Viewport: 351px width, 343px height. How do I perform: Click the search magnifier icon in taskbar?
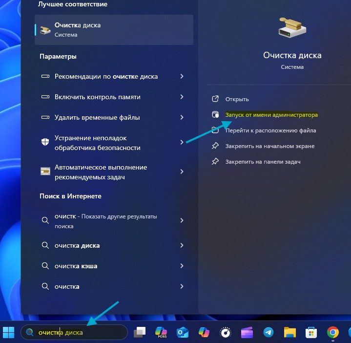pyautogui.click(x=29, y=332)
